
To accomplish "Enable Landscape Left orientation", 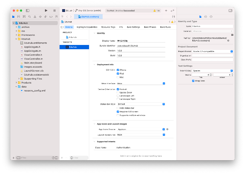I will tap(118, 96).
